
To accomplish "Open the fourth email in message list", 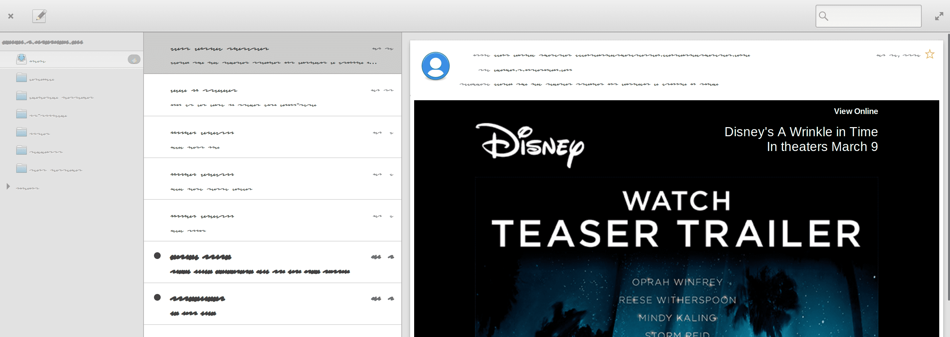I will pyautogui.click(x=273, y=179).
